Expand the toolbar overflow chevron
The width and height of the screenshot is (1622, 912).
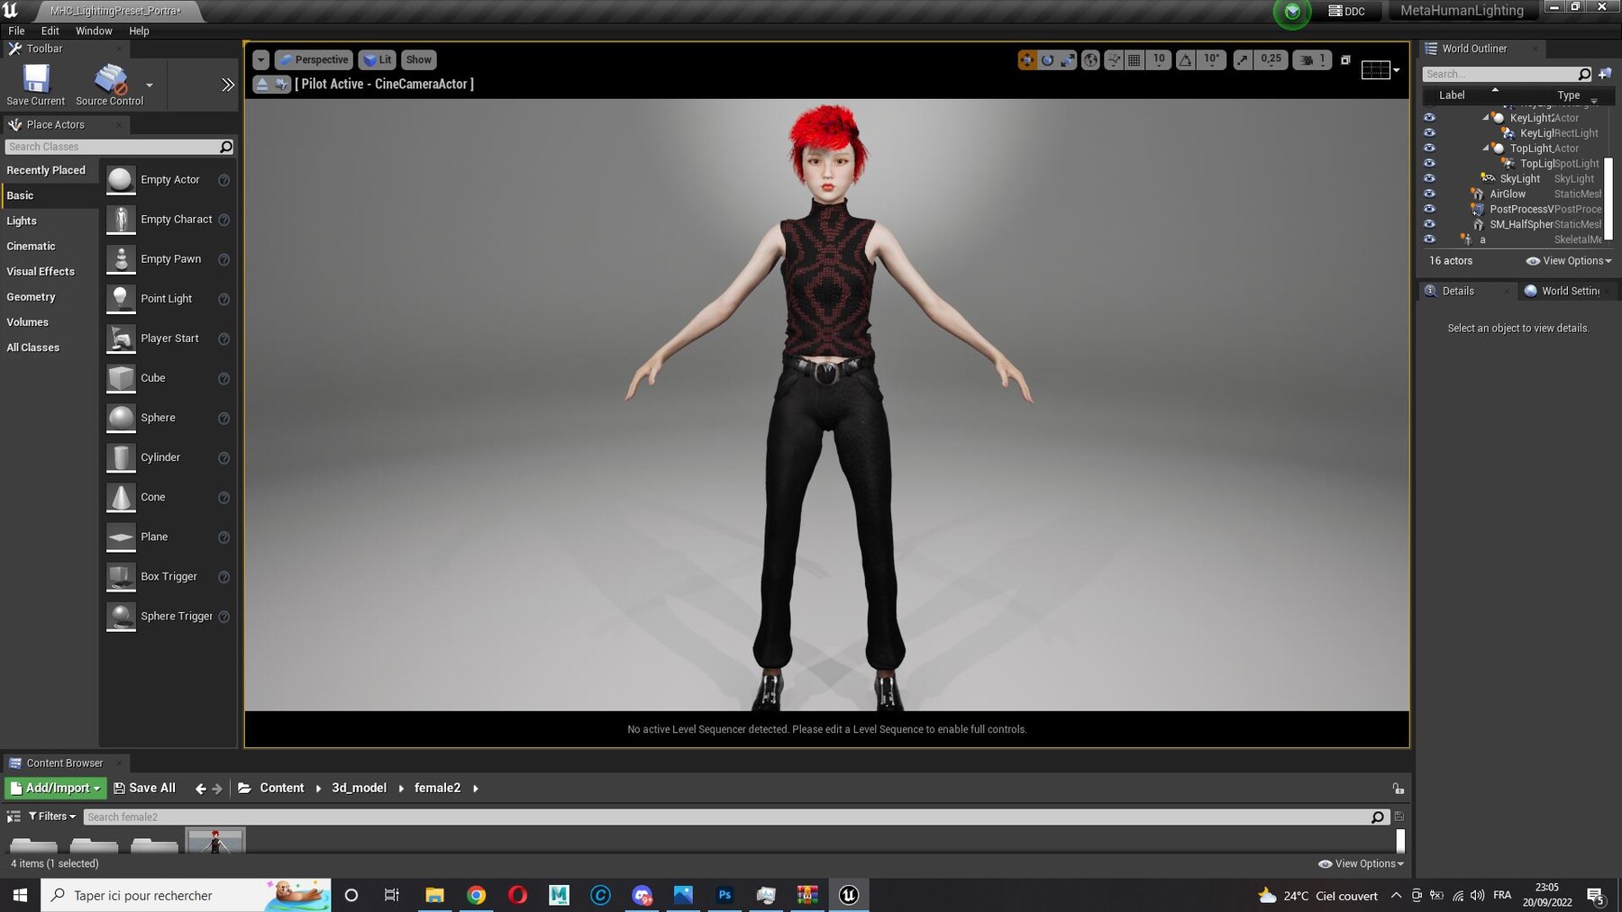coord(228,85)
